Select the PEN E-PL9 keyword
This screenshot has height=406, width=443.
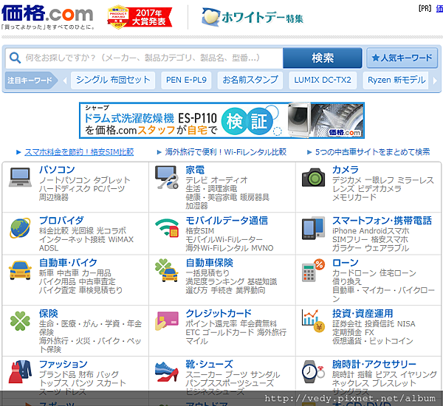(186, 80)
